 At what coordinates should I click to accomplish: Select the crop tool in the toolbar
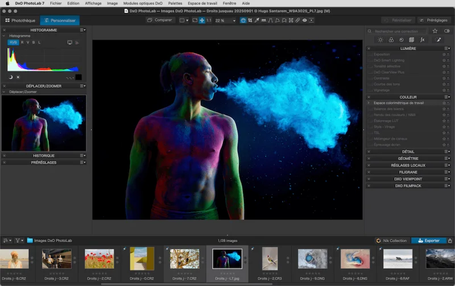tap(251, 20)
